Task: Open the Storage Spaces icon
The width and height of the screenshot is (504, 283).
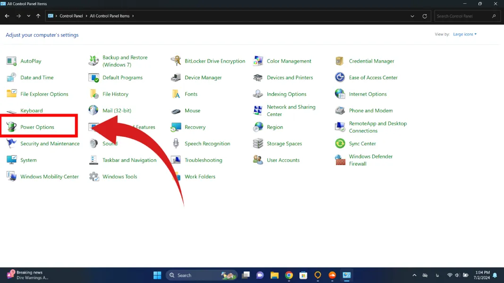Action: [258, 143]
